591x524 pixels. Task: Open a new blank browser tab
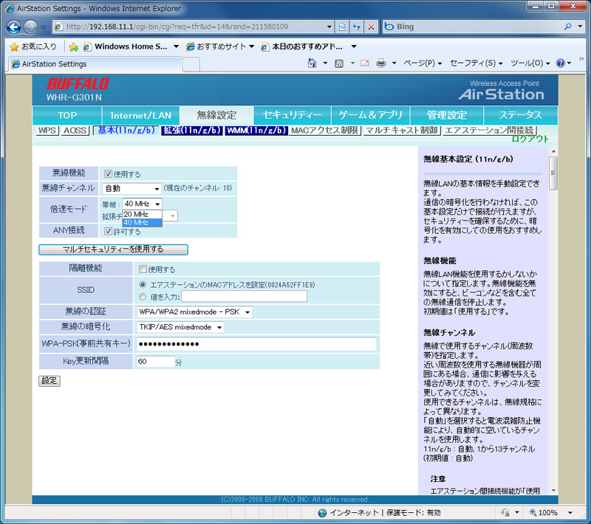click(191, 65)
